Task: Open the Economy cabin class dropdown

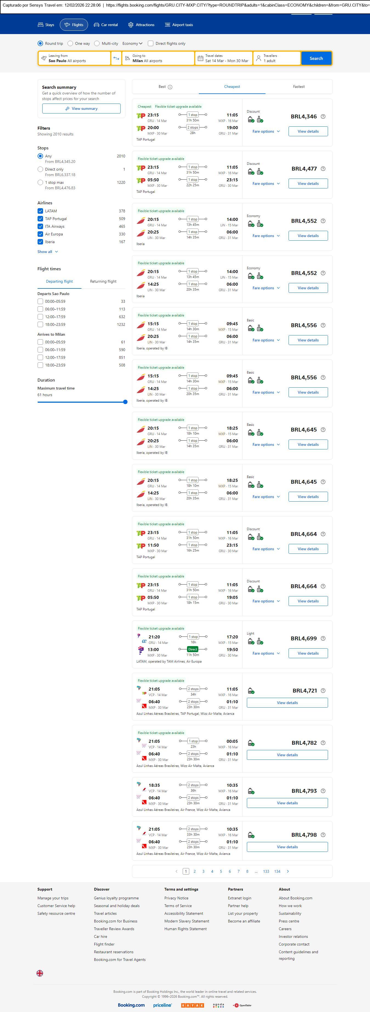Action: click(132, 44)
